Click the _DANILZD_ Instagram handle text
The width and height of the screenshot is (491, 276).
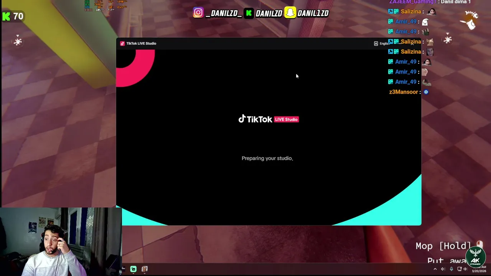(224, 13)
